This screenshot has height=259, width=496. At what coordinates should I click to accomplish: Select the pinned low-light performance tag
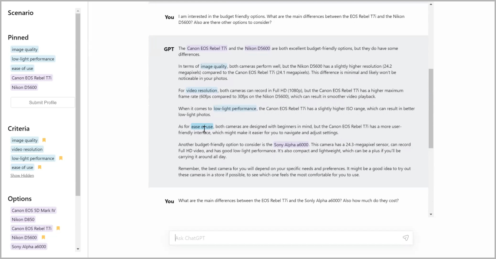[x=33, y=59]
